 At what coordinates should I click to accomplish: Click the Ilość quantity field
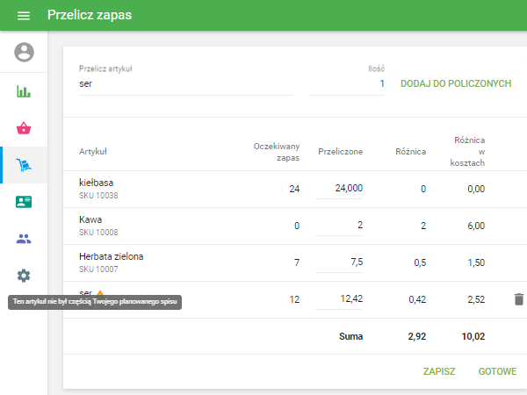point(347,84)
